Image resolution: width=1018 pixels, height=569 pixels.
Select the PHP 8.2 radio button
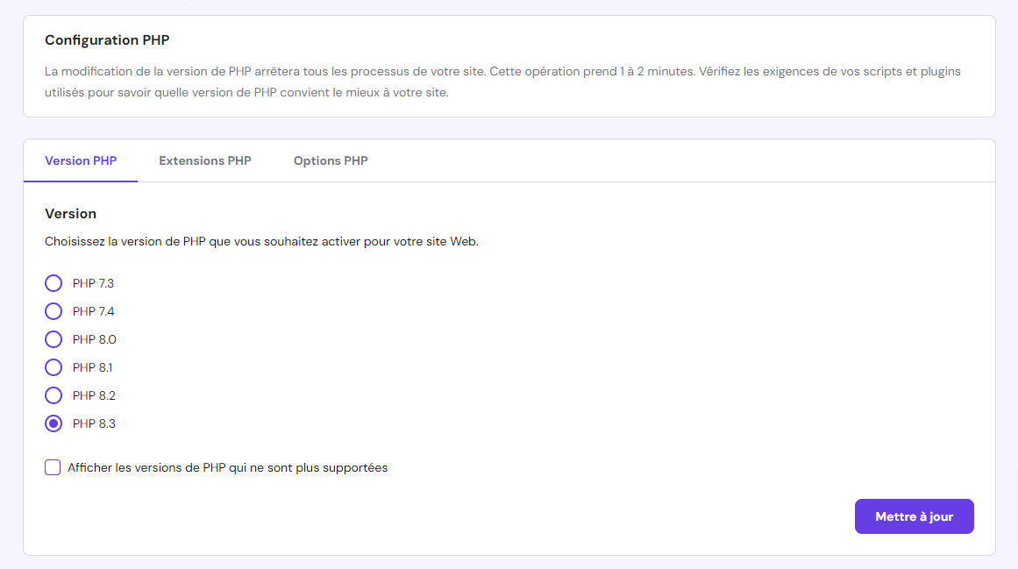click(53, 395)
